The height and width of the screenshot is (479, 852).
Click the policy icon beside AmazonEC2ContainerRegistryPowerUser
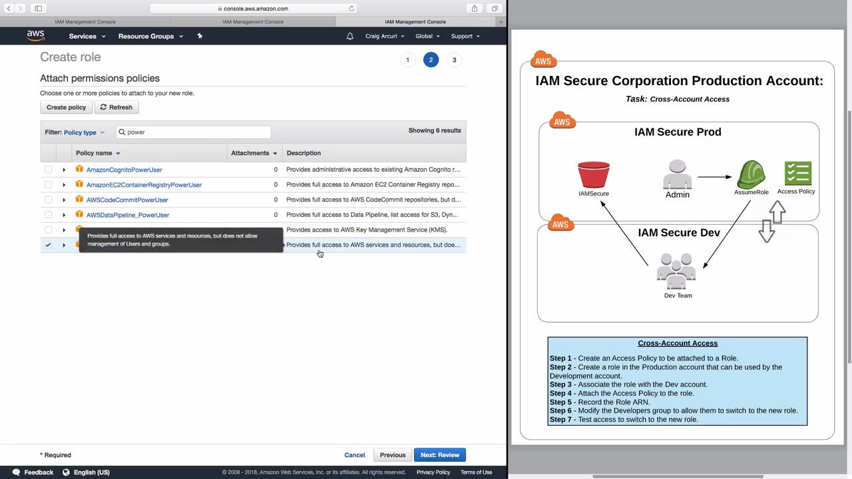[79, 184]
